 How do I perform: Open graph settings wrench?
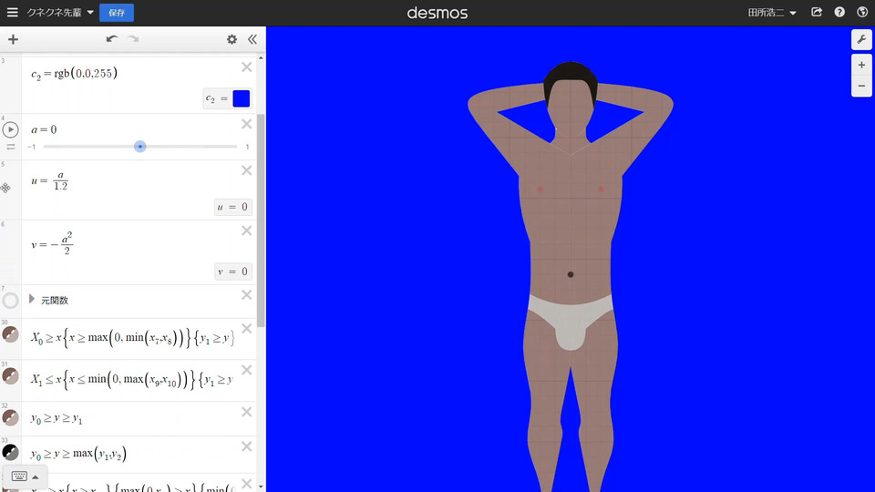(x=861, y=39)
